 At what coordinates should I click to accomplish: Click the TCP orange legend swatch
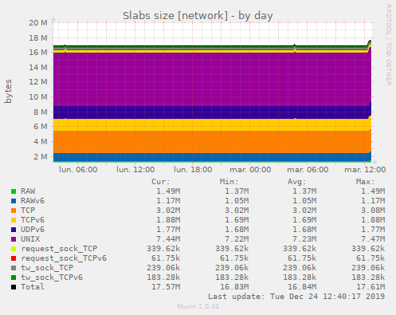click(14, 211)
